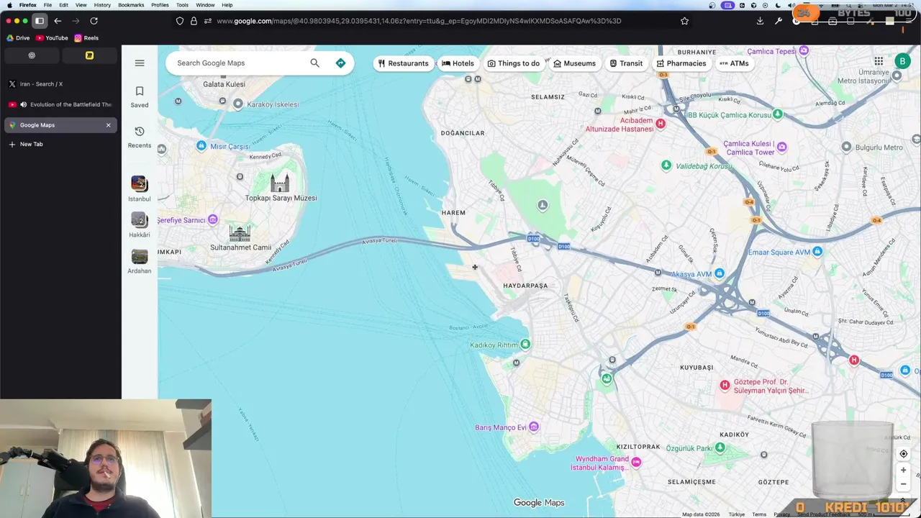Image resolution: width=921 pixels, height=518 pixels.
Task: Open the Google Maps hamburger menu
Action: (140, 63)
